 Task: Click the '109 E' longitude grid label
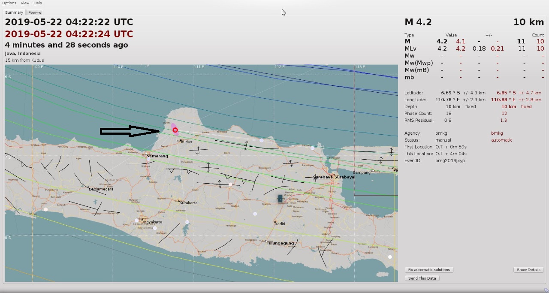pos(39,67)
